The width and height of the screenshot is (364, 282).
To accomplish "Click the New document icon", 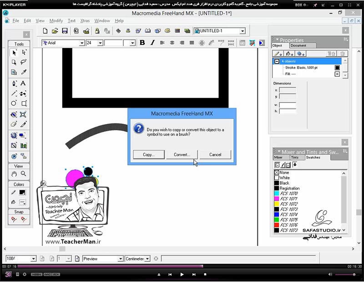I will click(x=45, y=31).
